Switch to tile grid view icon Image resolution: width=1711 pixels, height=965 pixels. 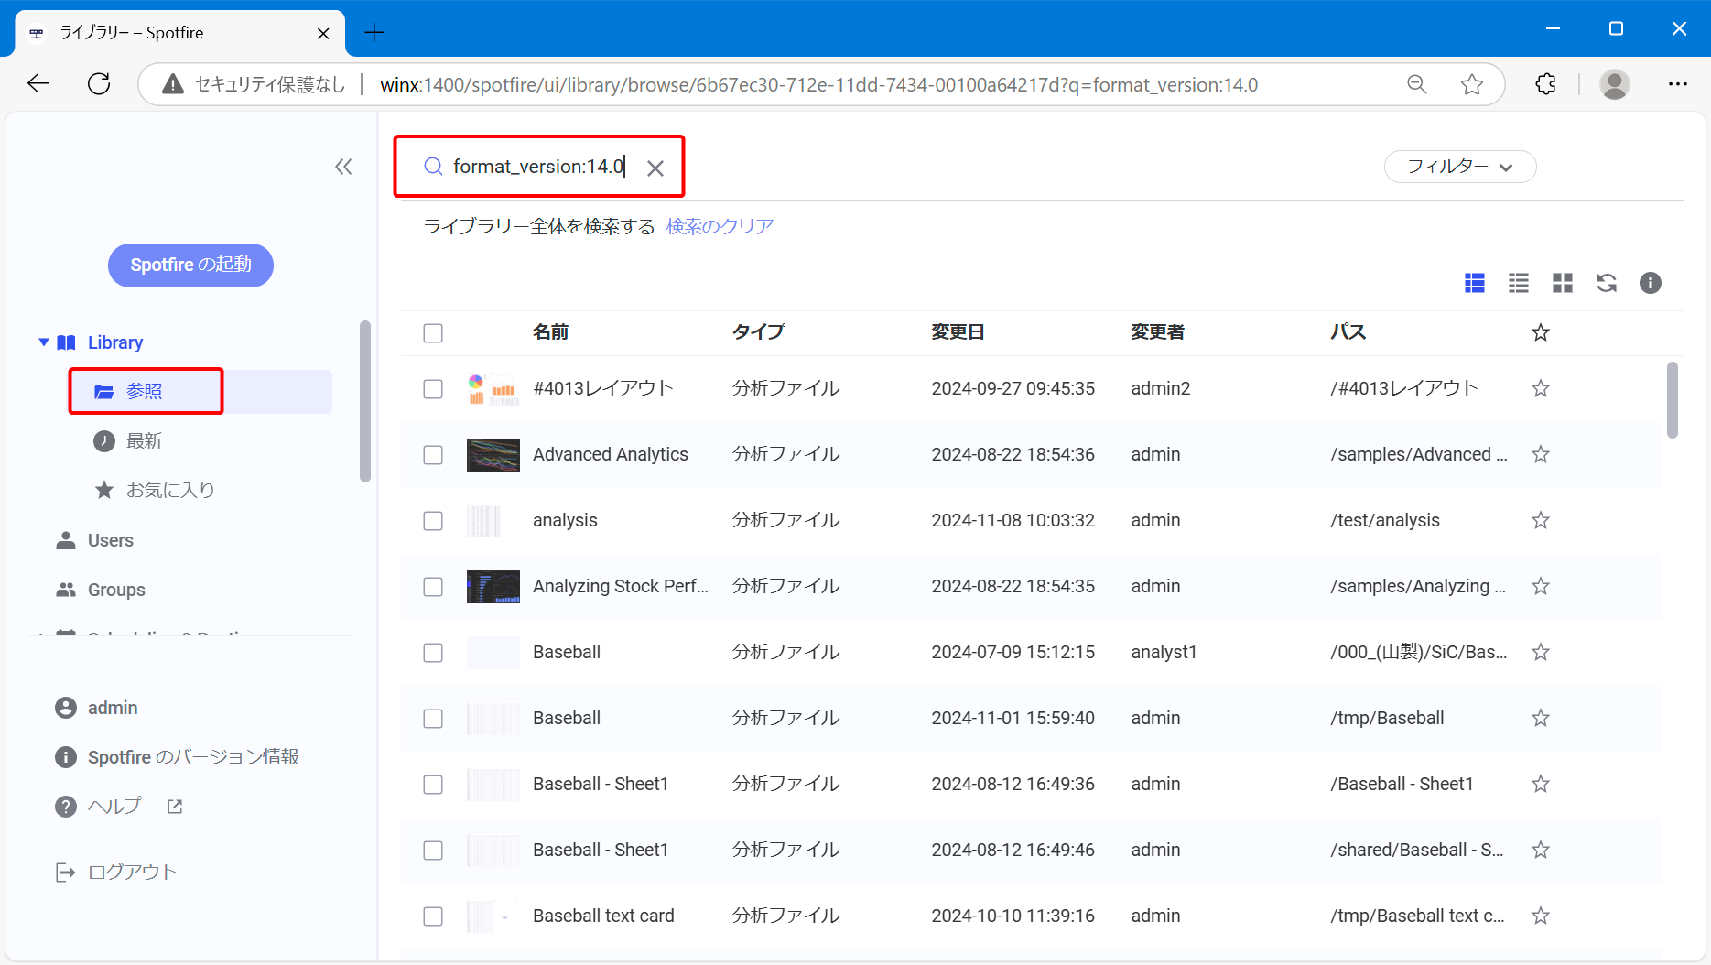[x=1563, y=283]
